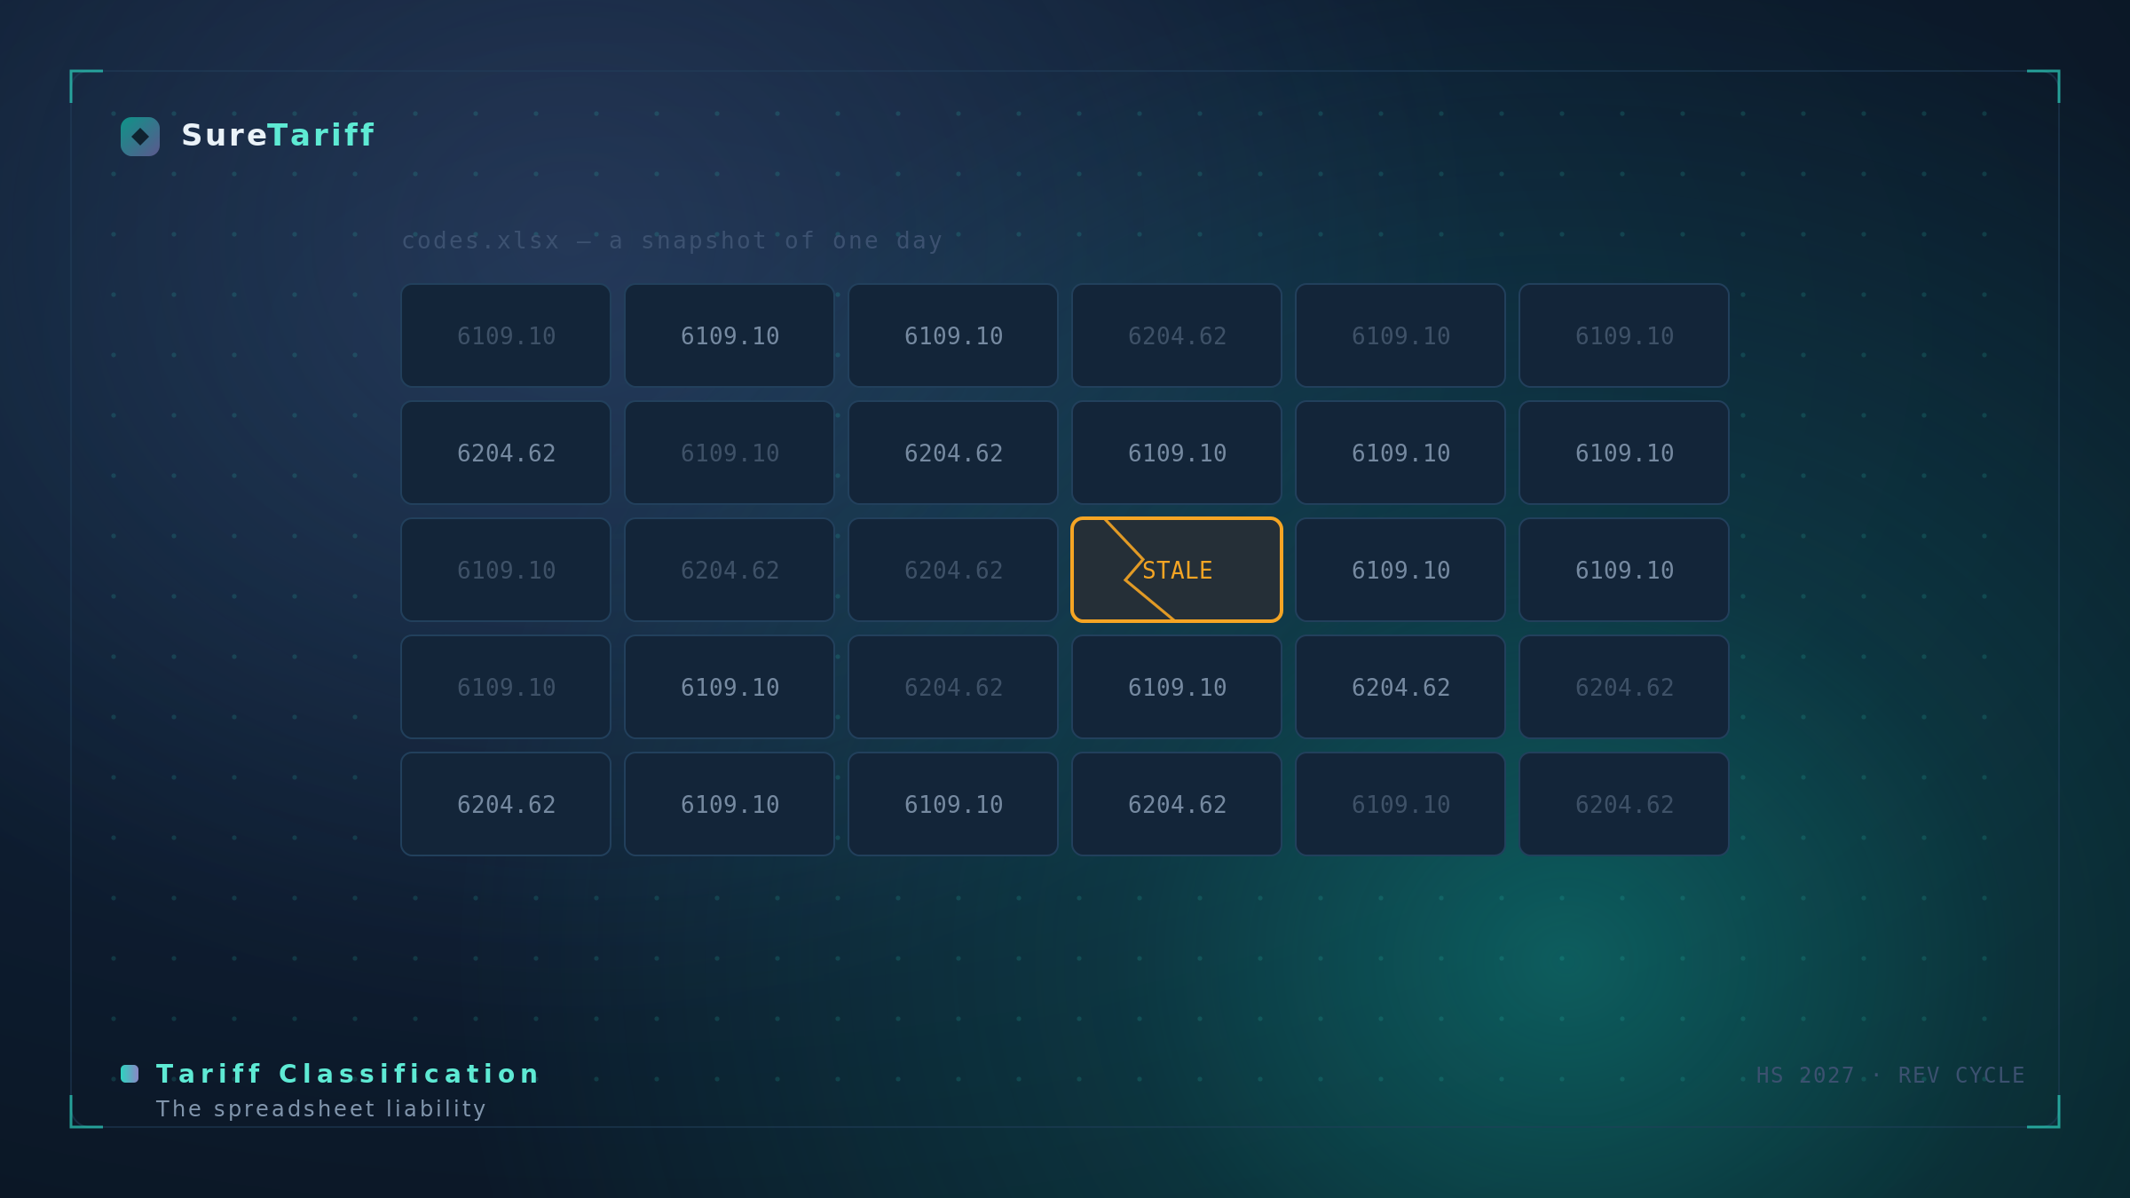Click the square bullet beside Tariff Classification
The width and height of the screenshot is (2130, 1198).
coord(130,1074)
